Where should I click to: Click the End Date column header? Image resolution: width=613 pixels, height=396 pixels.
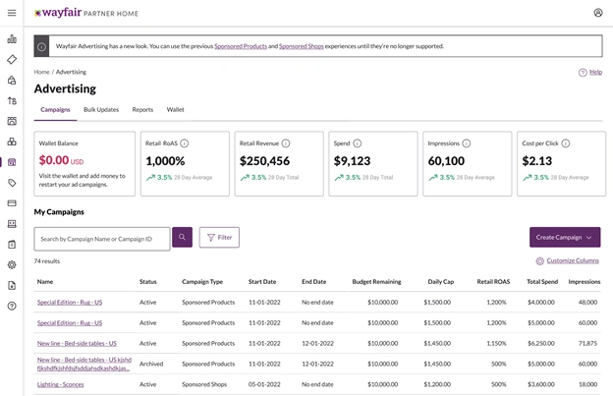[x=314, y=282]
